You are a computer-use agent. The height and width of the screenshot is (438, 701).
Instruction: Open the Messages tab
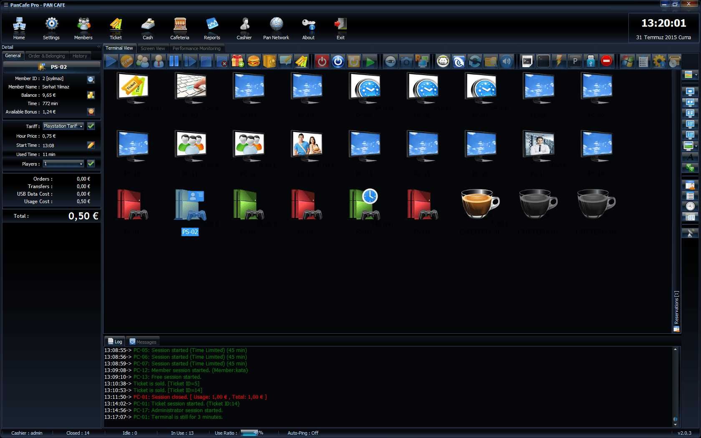pos(143,342)
